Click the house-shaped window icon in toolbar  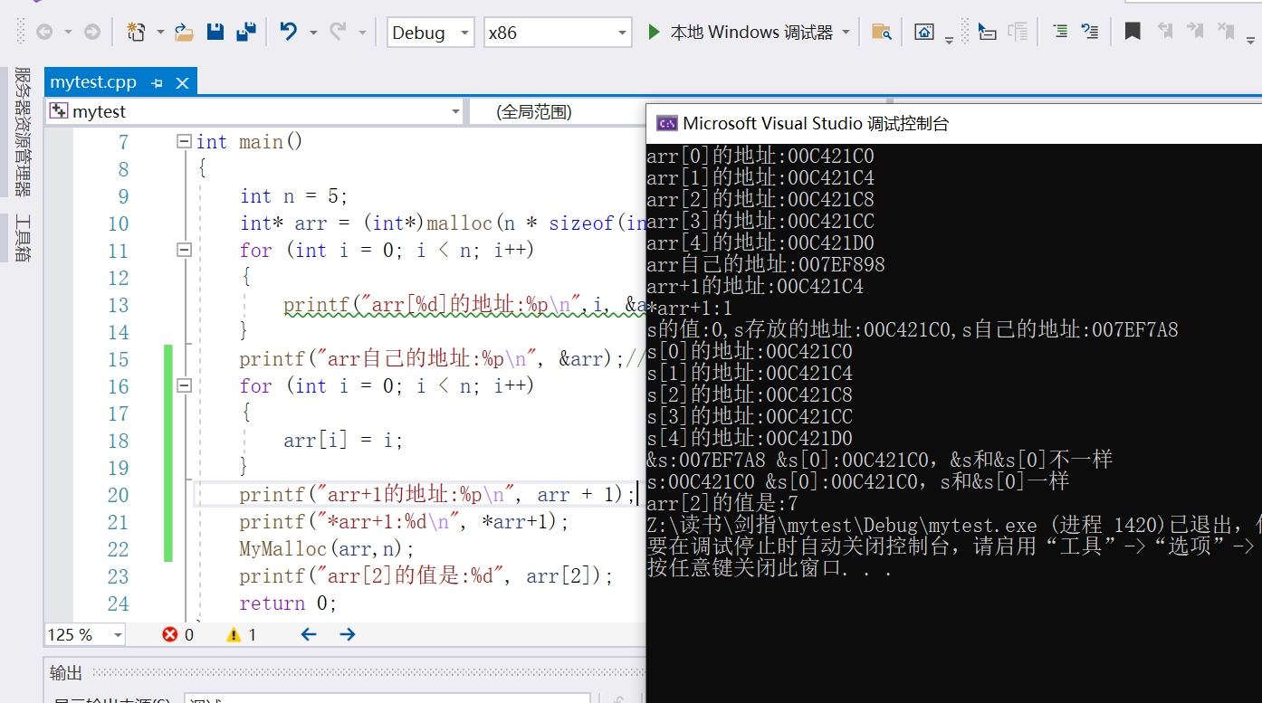[924, 33]
